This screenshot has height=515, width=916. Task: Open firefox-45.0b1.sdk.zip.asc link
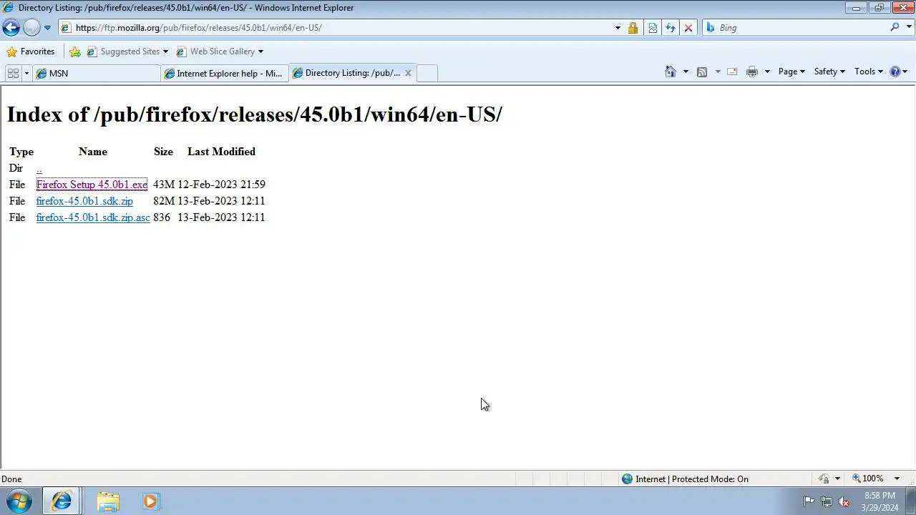[93, 217]
